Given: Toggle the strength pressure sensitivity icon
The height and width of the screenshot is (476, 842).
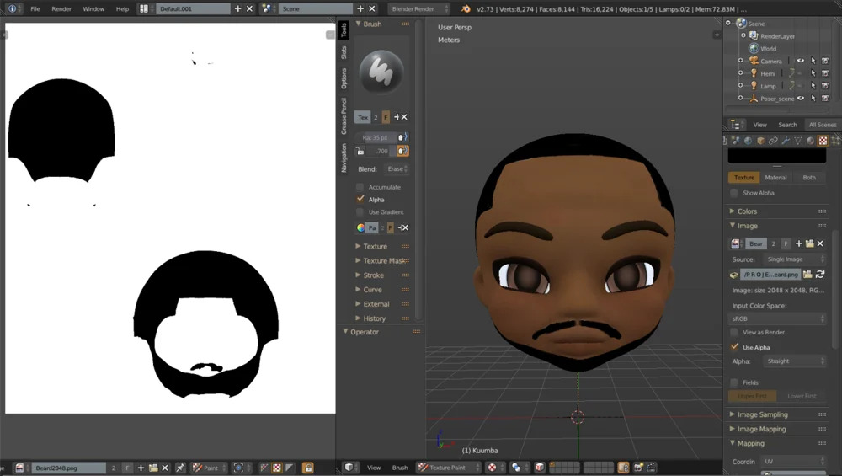Looking at the screenshot, I should coord(403,151).
